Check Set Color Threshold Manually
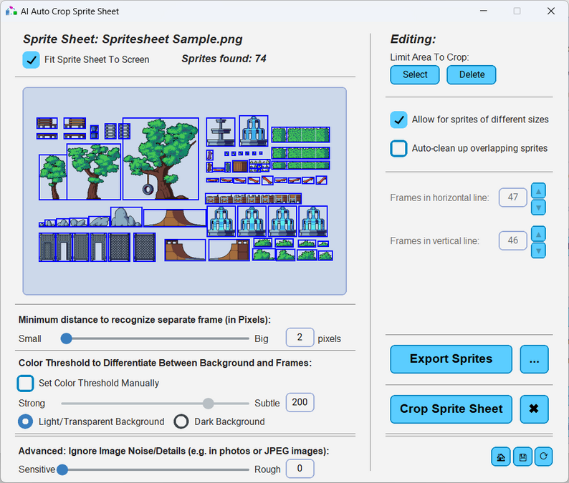The width and height of the screenshot is (569, 483). 25,384
